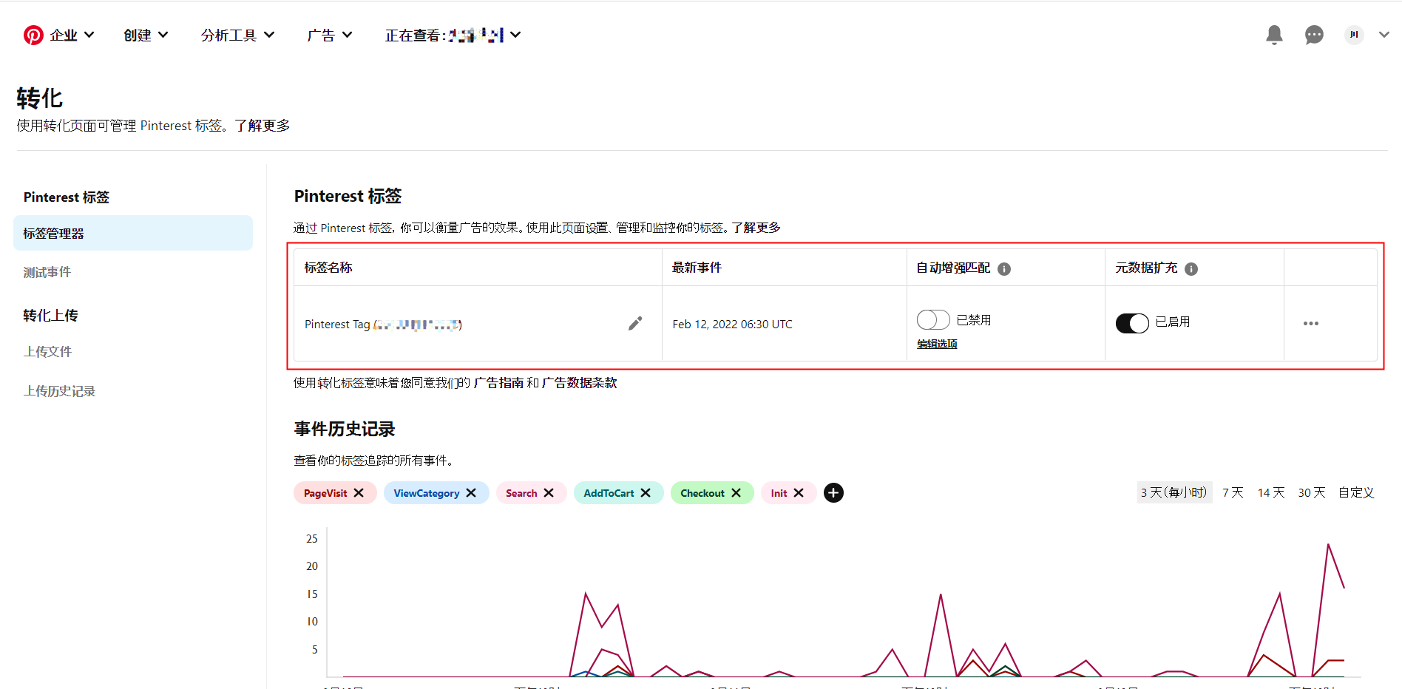Remove the Checkout event filter chip
The width and height of the screenshot is (1402, 689).
736,493
